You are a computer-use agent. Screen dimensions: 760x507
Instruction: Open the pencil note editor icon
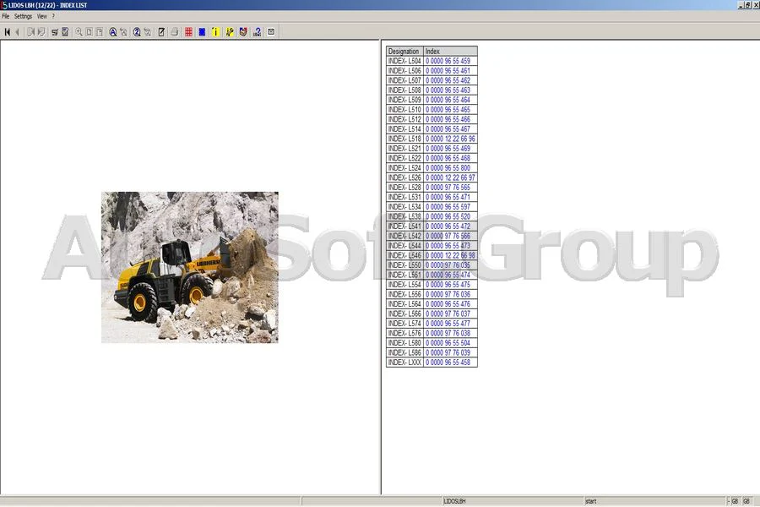point(160,31)
